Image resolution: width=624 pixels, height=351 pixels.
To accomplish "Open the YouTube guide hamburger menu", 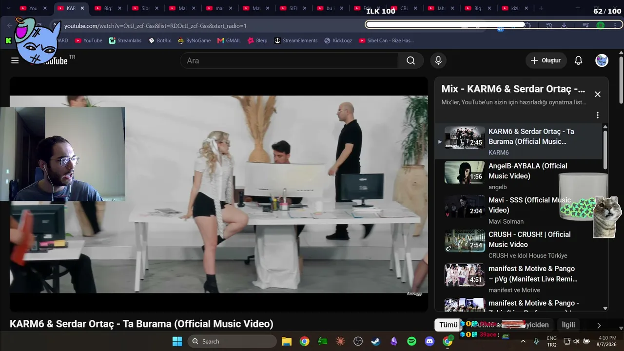I will (15, 60).
